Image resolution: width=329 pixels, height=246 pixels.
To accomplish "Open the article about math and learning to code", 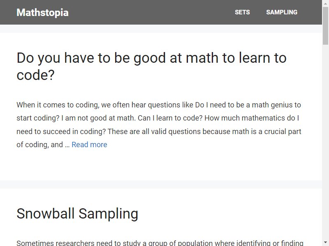I will click(151, 66).
